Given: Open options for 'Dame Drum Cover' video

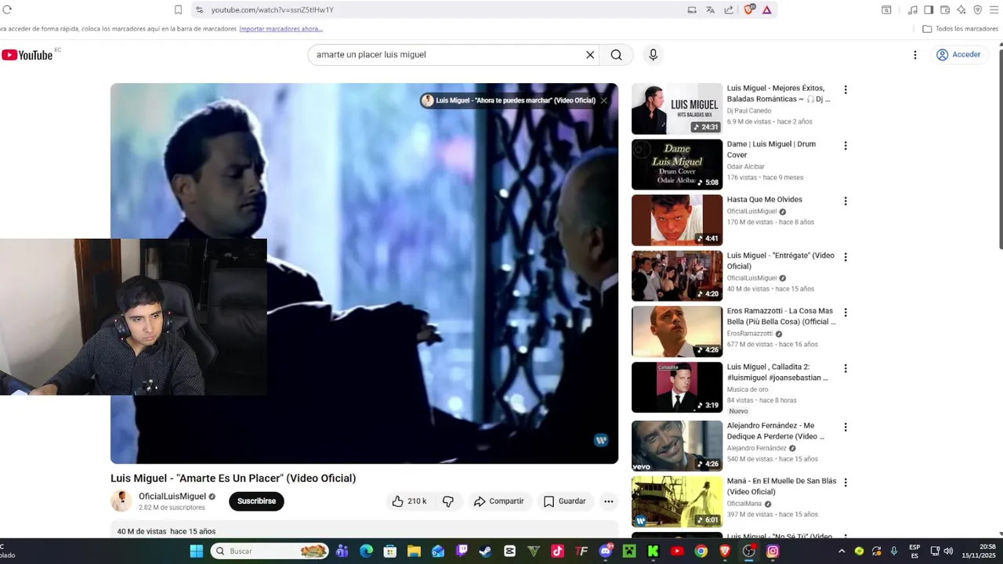Looking at the screenshot, I should click(x=845, y=146).
